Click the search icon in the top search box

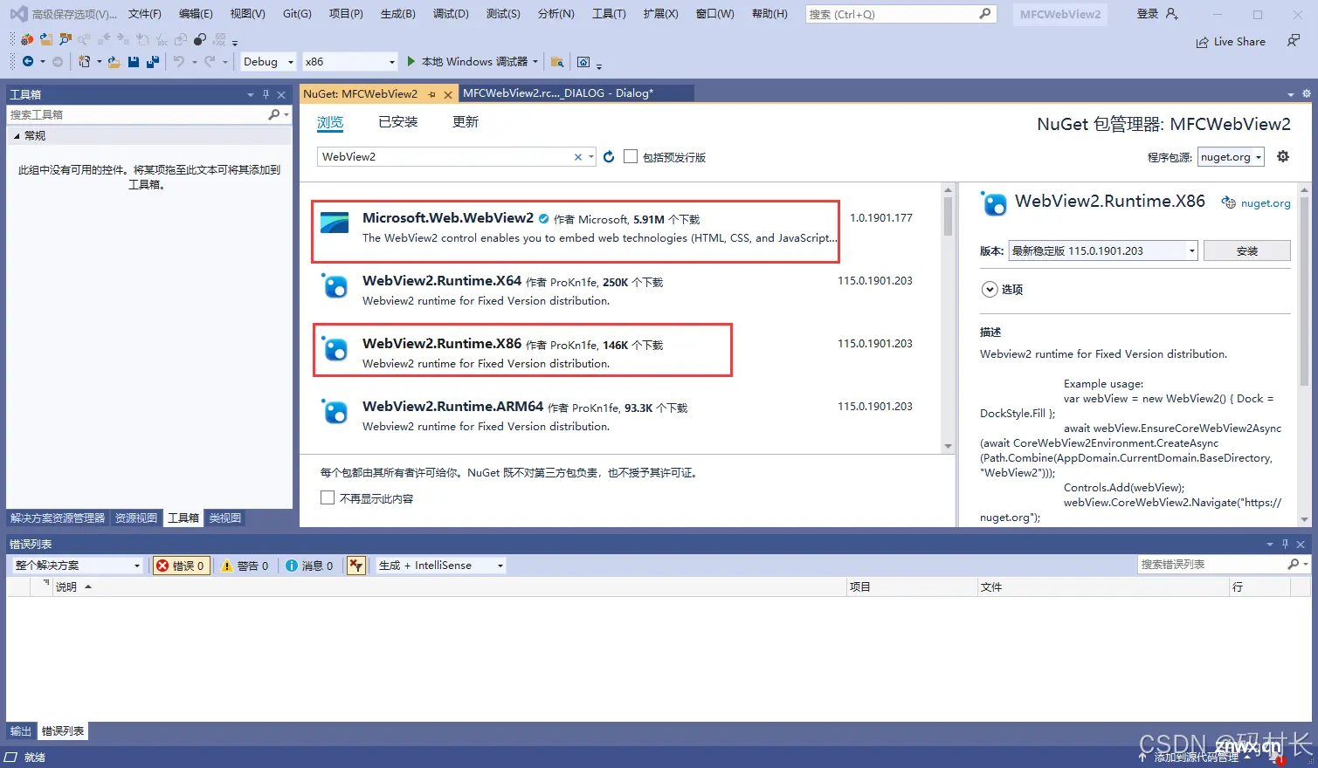point(985,14)
